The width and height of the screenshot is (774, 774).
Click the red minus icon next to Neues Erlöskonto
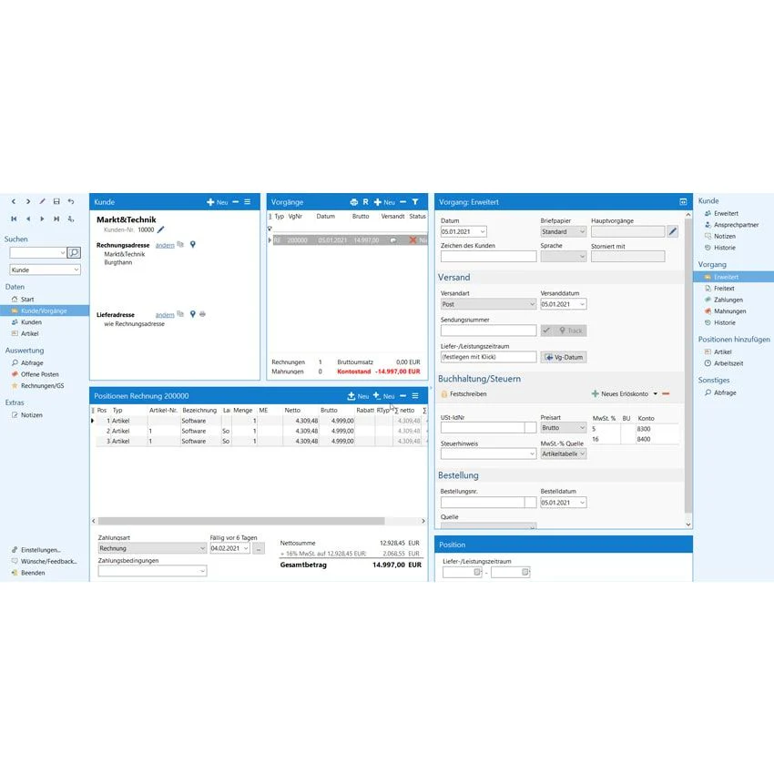[666, 394]
